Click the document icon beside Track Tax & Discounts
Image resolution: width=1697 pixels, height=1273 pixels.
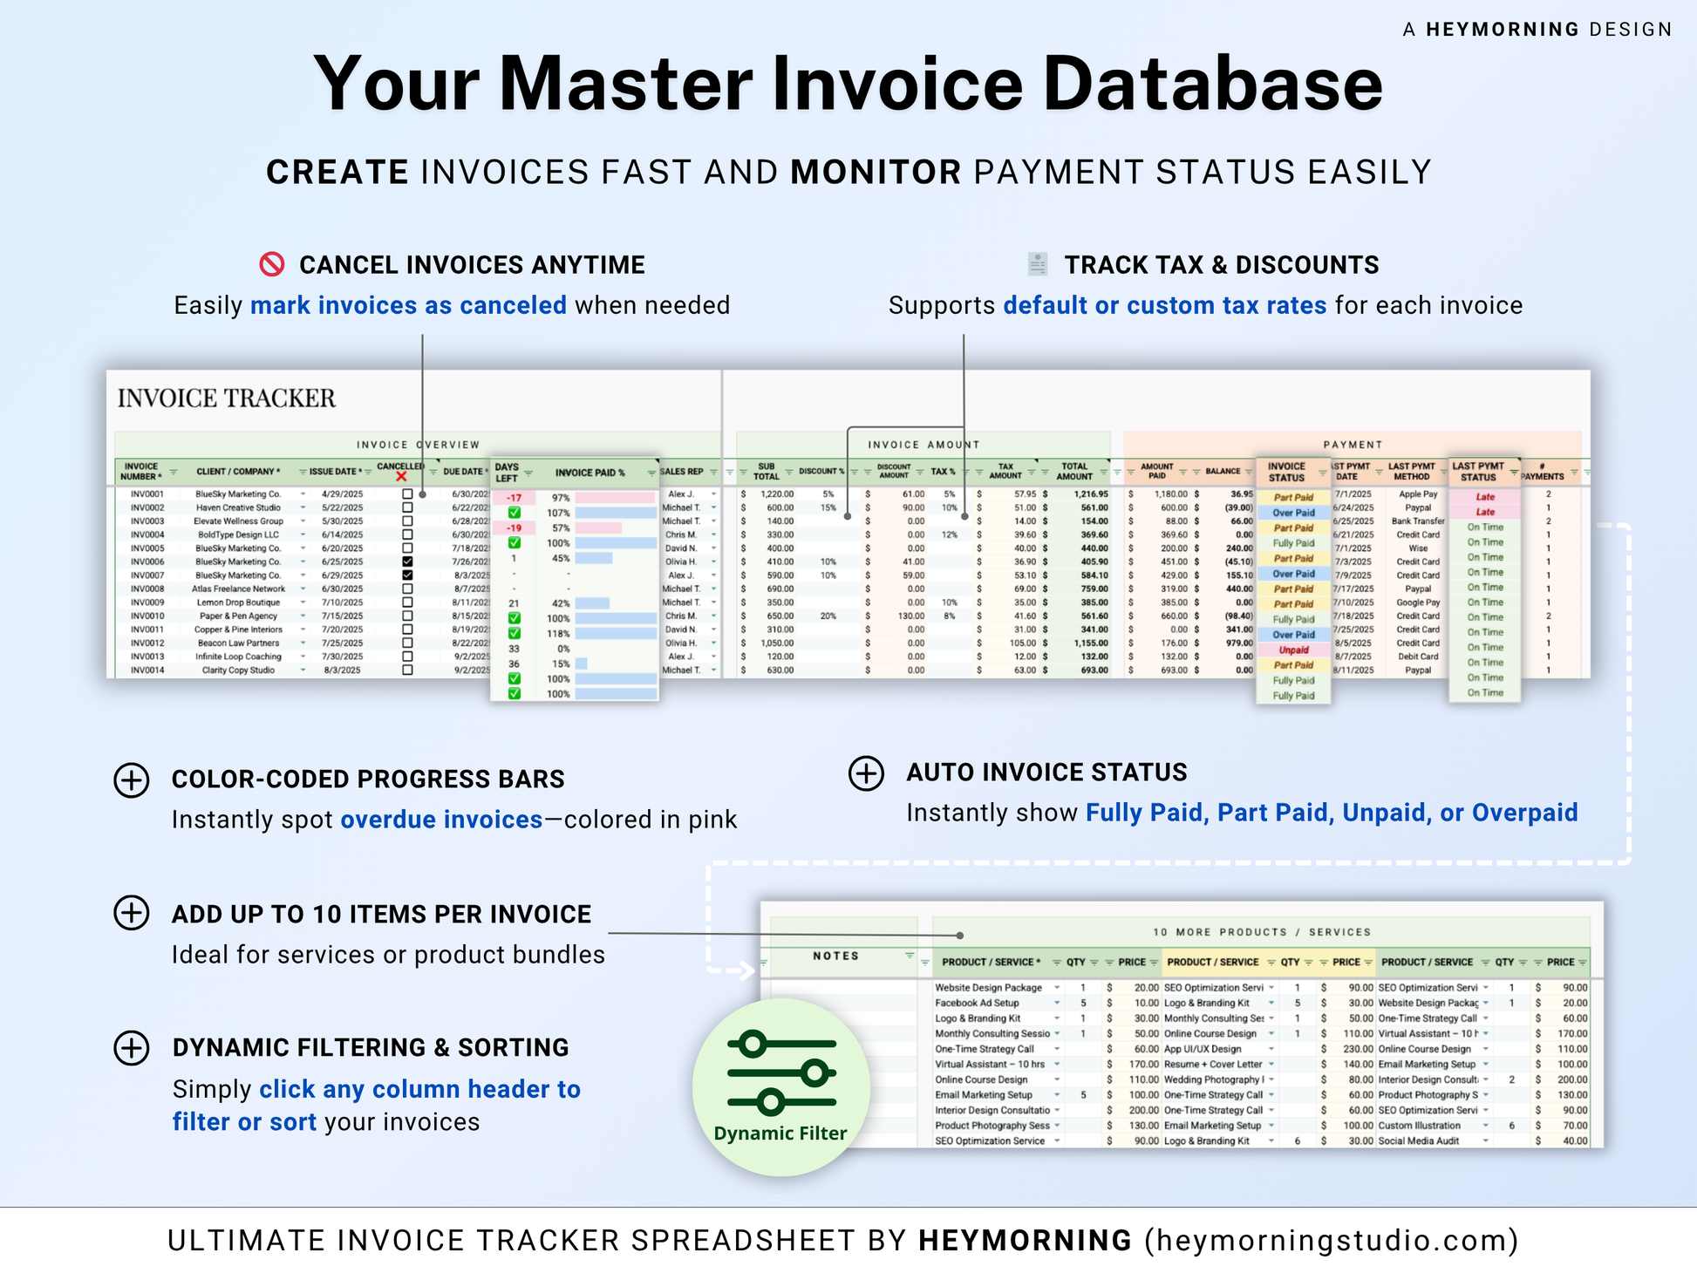click(x=1037, y=263)
